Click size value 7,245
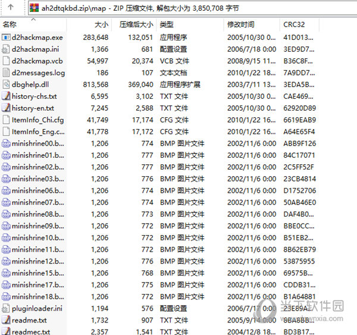Screen dimensions: 357x335 click(x=99, y=108)
